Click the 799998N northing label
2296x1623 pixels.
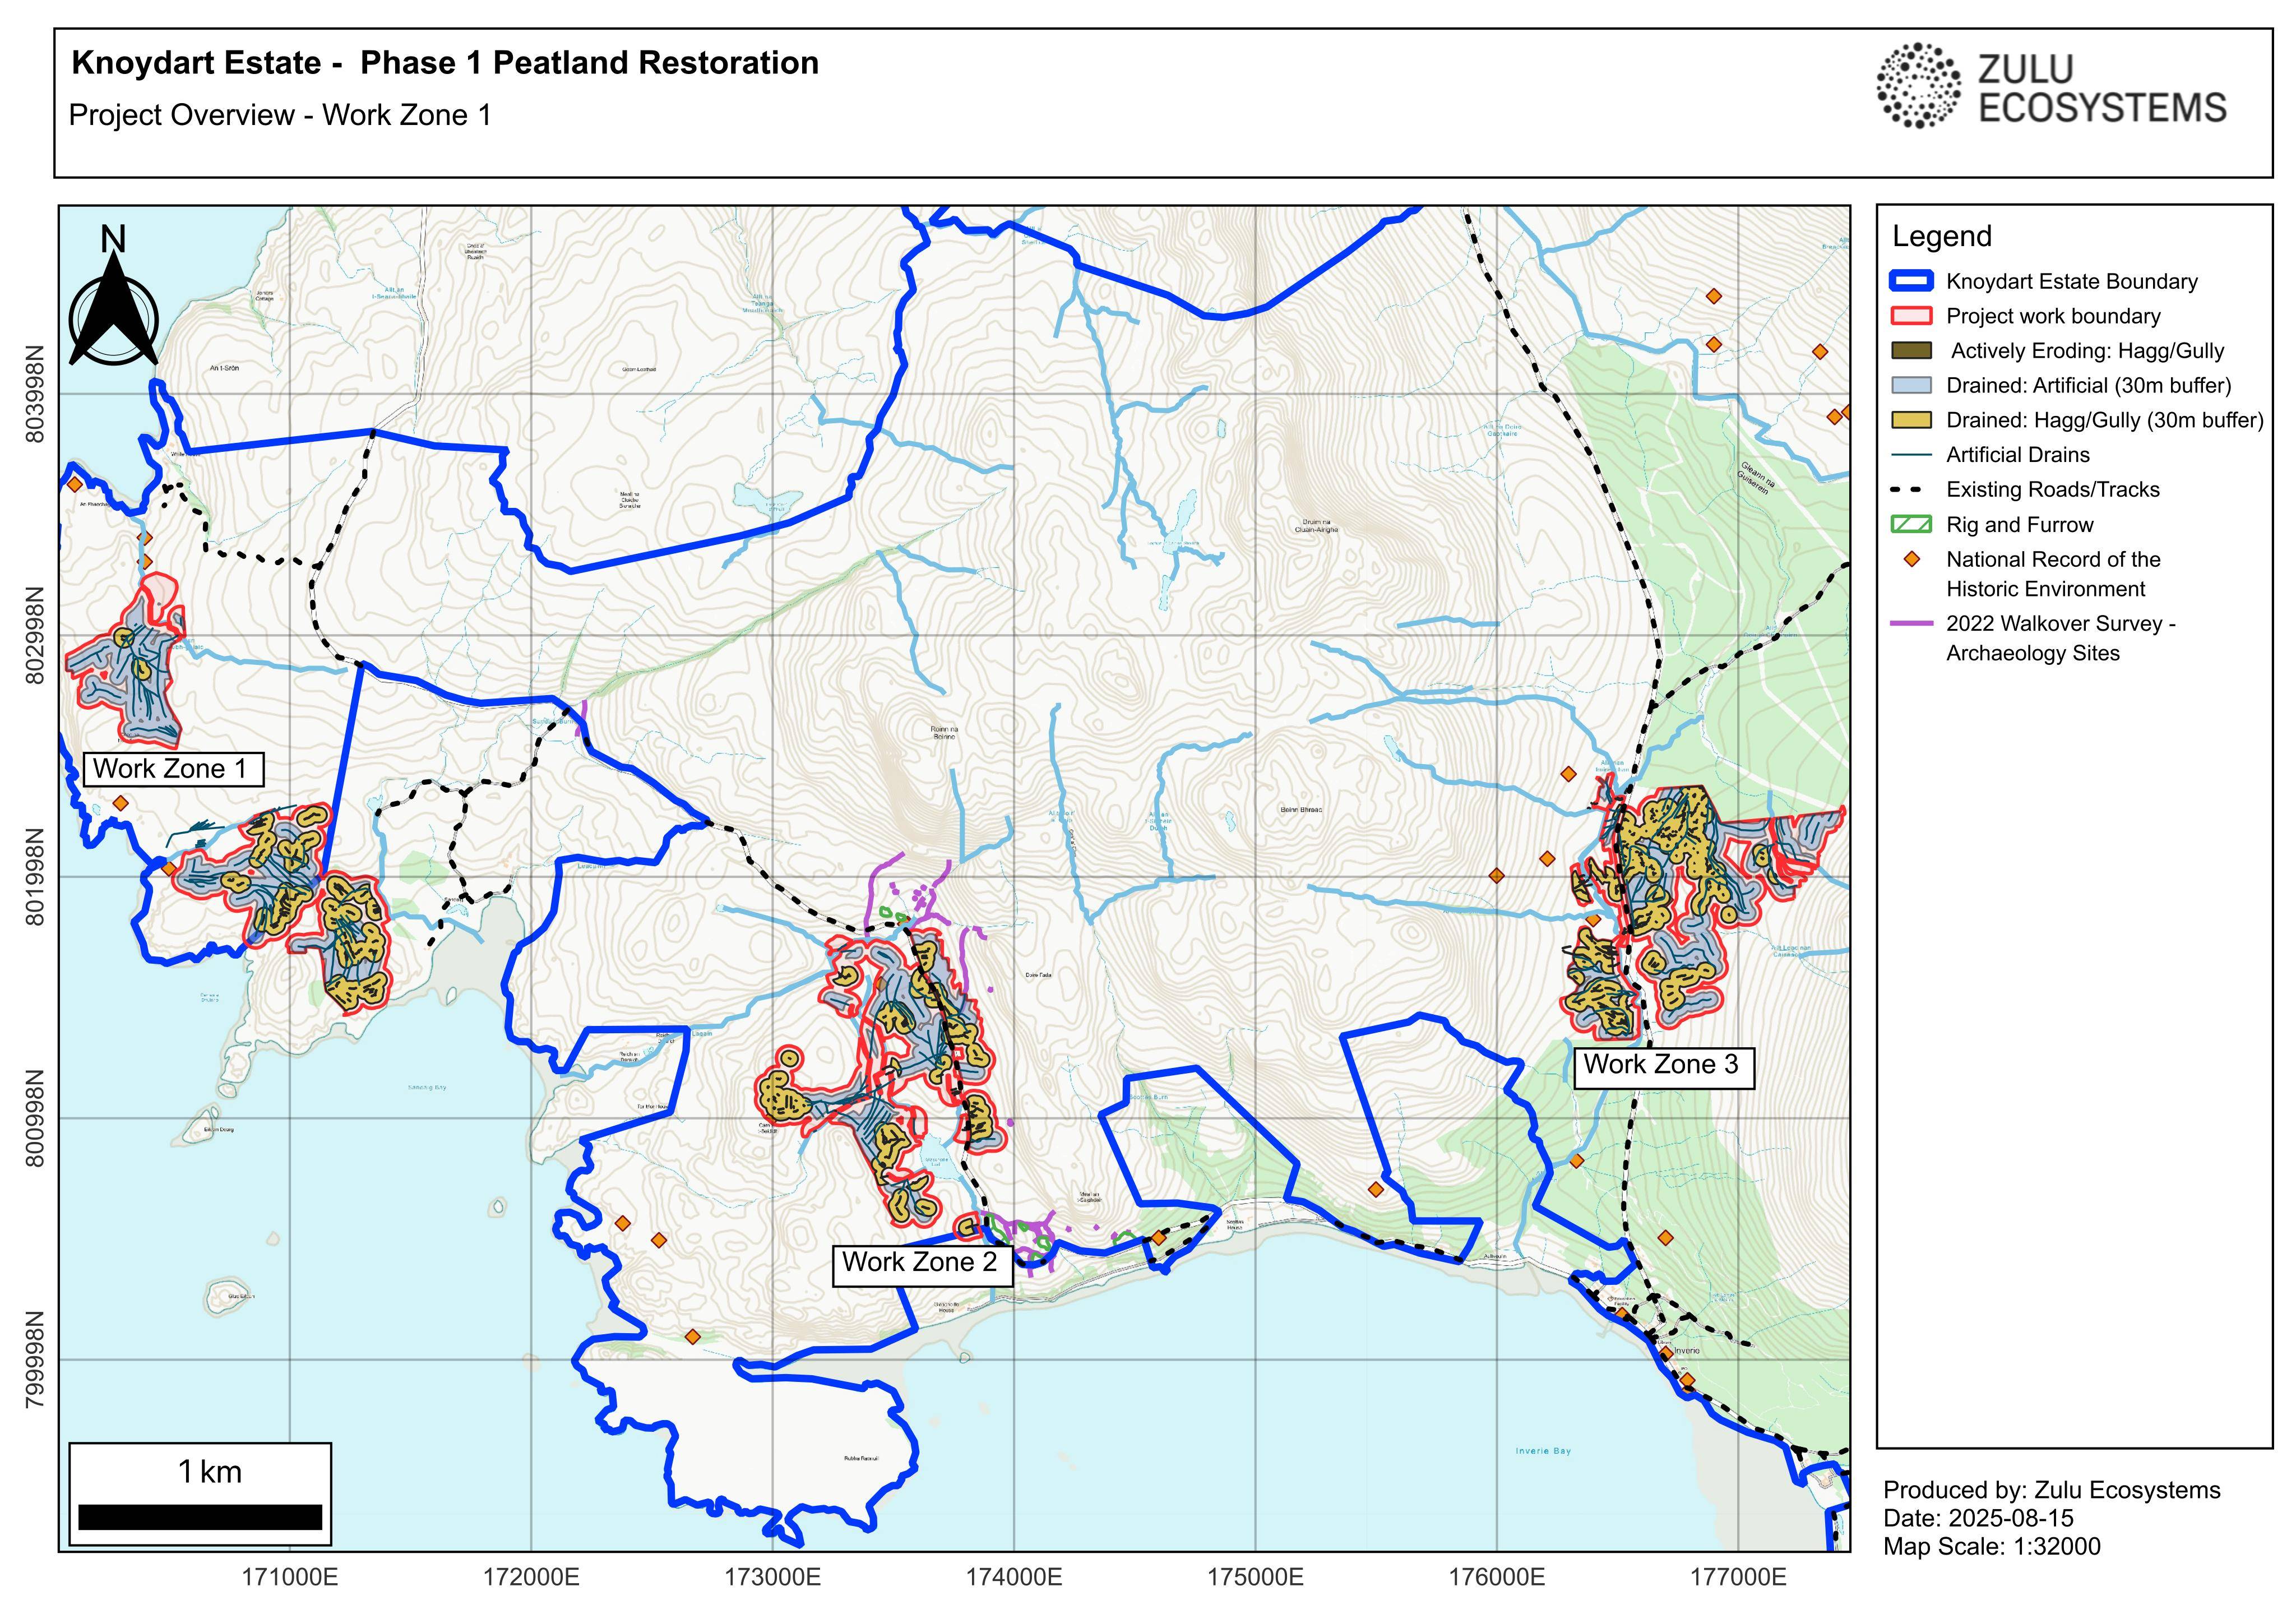tap(35, 1359)
